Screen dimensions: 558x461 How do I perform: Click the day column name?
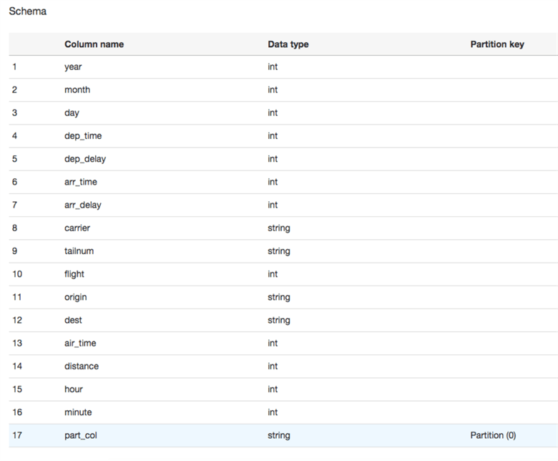pos(72,113)
